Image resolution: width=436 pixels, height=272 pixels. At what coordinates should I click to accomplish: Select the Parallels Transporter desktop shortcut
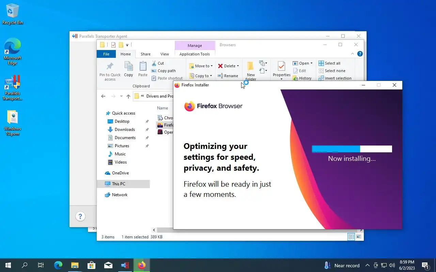(13, 88)
